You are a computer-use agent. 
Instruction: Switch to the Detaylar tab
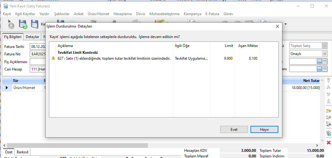32,37
